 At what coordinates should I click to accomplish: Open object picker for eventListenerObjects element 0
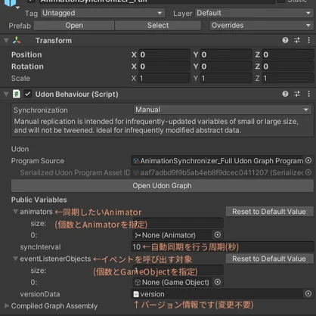(x=218, y=282)
